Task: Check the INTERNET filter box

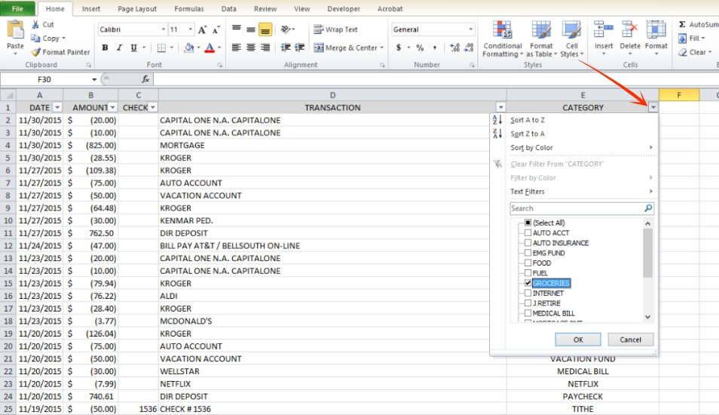Action: click(x=528, y=293)
